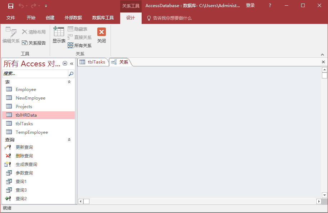
Task: Click the search magnifier in navigation pane
Action: point(71,74)
